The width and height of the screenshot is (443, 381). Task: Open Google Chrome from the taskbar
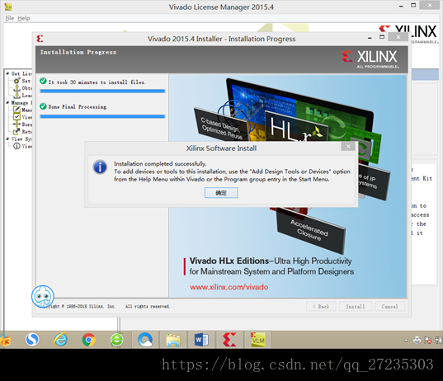point(89,340)
